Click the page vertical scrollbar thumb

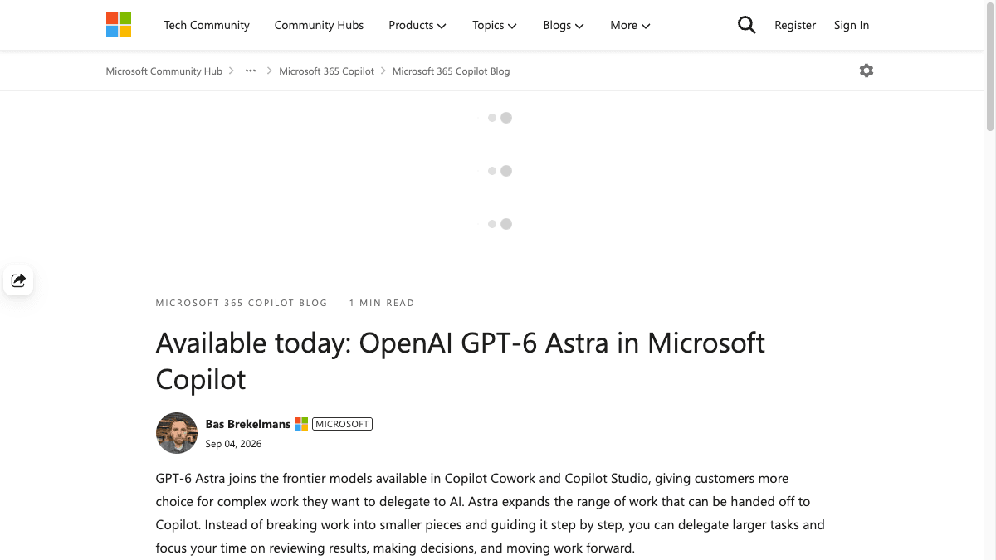point(989,68)
